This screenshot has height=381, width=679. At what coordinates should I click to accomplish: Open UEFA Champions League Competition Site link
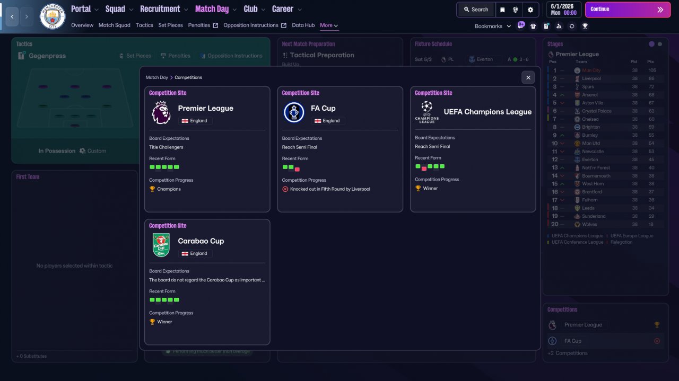click(x=433, y=93)
